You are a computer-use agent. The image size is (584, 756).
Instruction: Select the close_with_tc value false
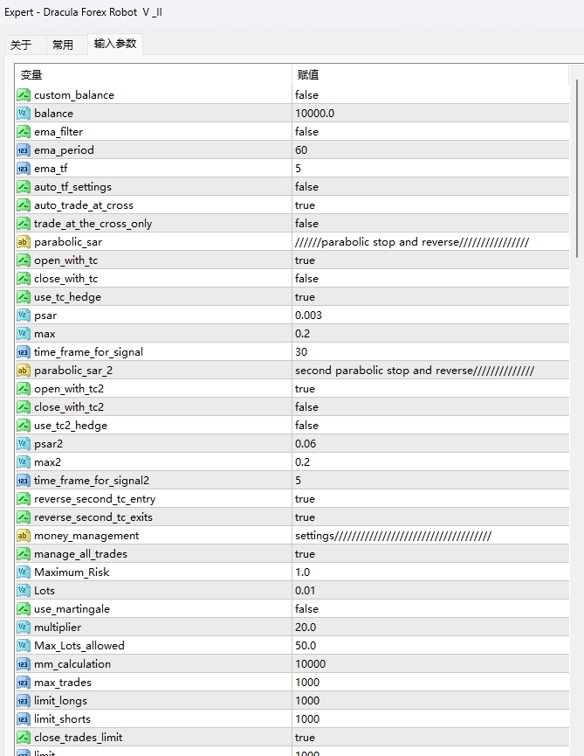coord(306,279)
